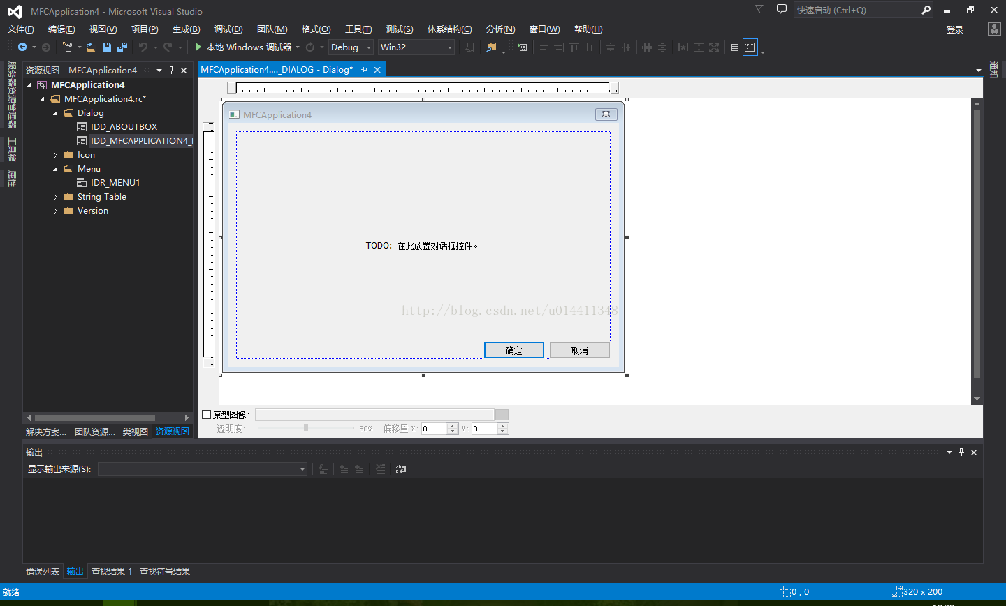The image size is (1006, 606).
Task: Open the 生成(B) menu
Action: coord(186,29)
